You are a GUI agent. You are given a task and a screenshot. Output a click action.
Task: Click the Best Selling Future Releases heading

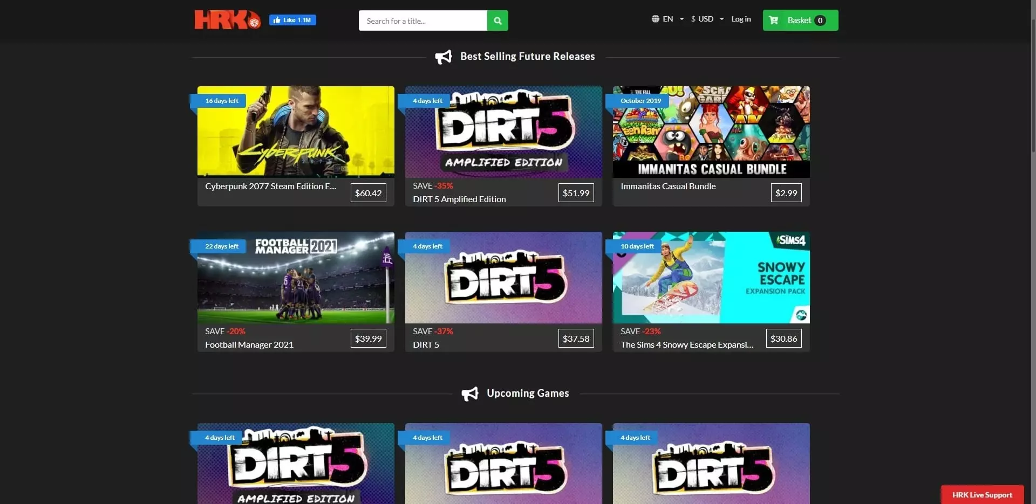[x=527, y=57]
